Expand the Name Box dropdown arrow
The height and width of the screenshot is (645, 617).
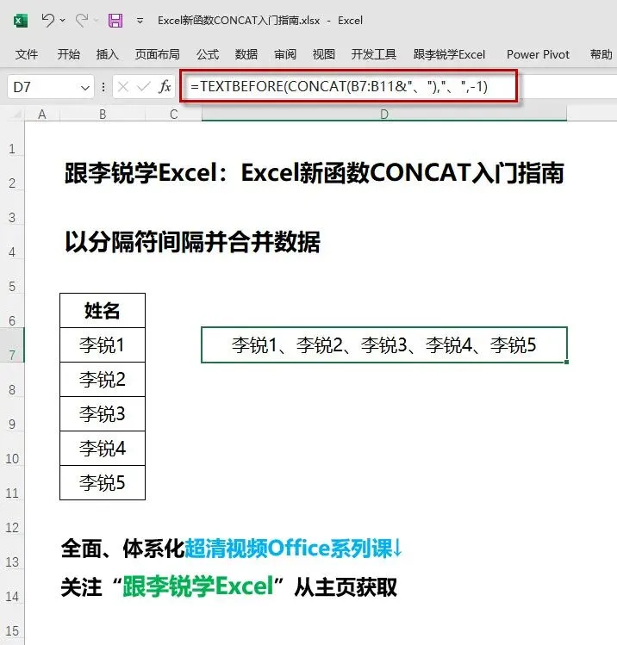[x=85, y=87]
